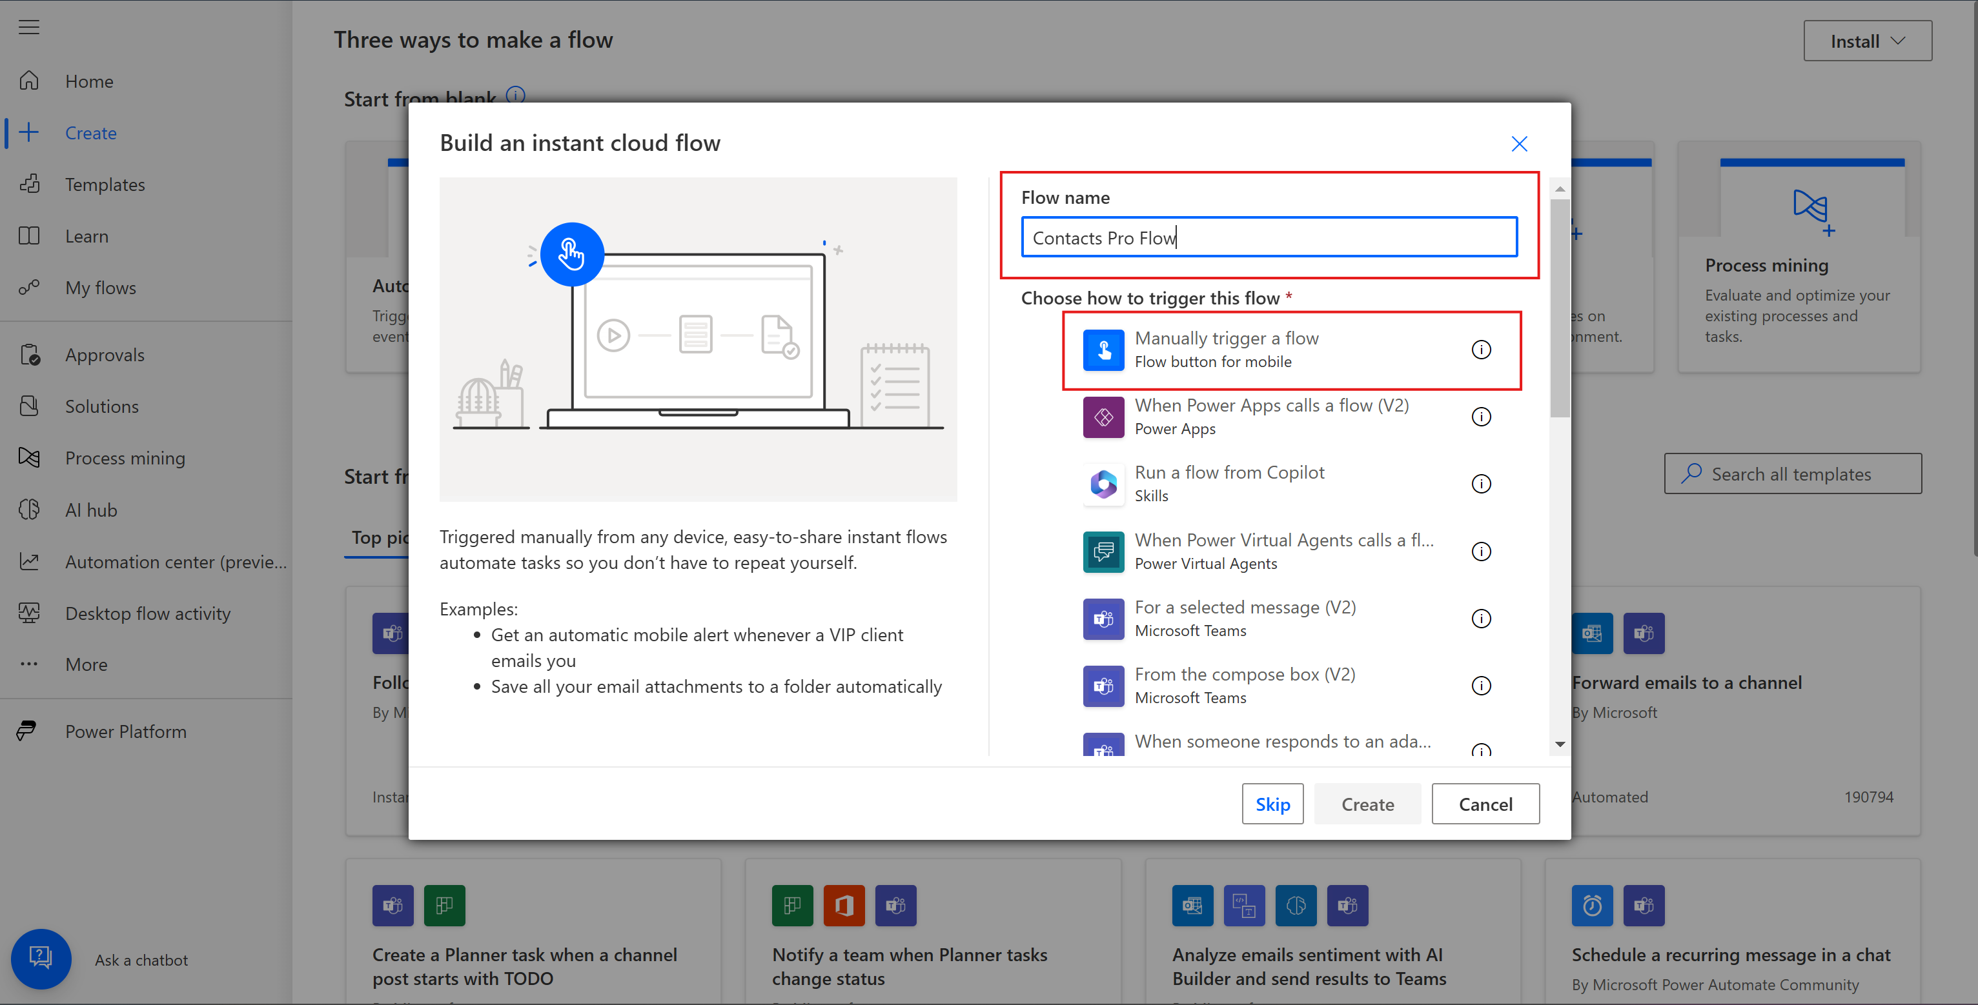Click the Learn book icon
1978x1005 pixels.
tap(29, 235)
